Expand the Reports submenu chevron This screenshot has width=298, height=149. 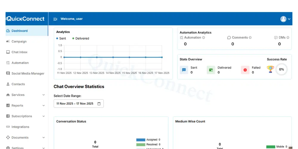tap(44, 105)
